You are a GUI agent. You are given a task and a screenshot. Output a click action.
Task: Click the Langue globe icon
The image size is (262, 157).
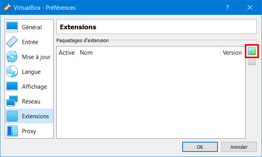point(12,71)
